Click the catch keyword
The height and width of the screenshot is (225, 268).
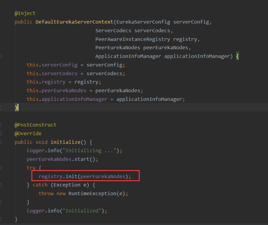point(40,185)
